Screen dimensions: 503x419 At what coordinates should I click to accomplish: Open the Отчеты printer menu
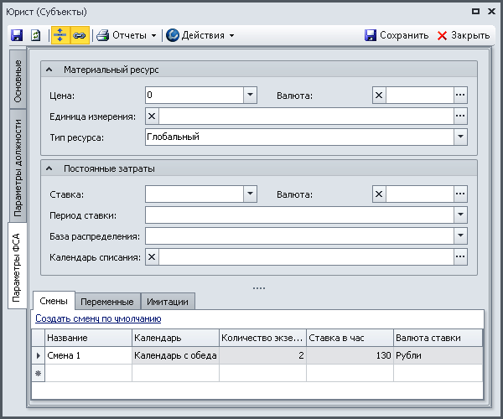tap(126, 35)
